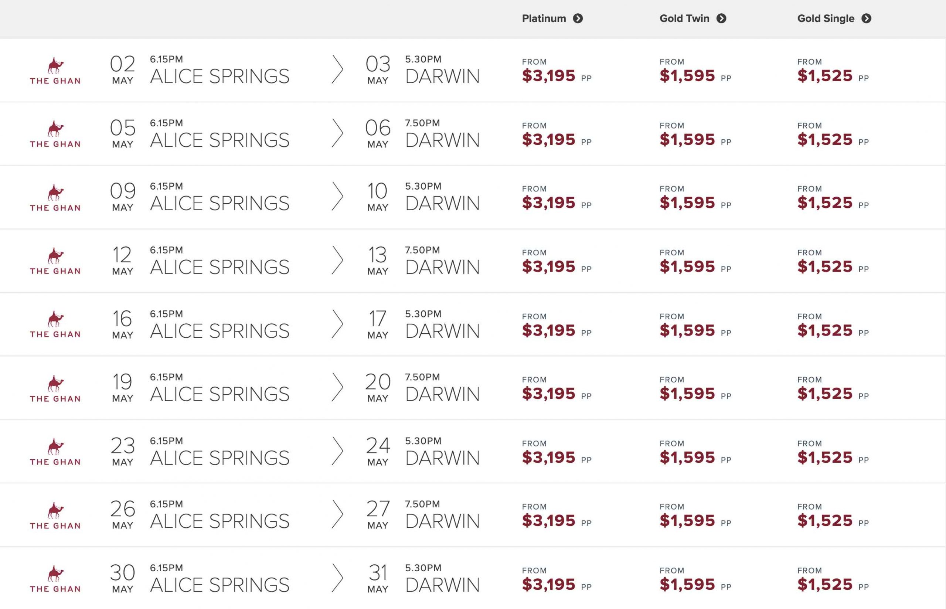This screenshot has height=609, width=946.
Task: Select Platinum fare for 26 May departure
Action: point(548,521)
